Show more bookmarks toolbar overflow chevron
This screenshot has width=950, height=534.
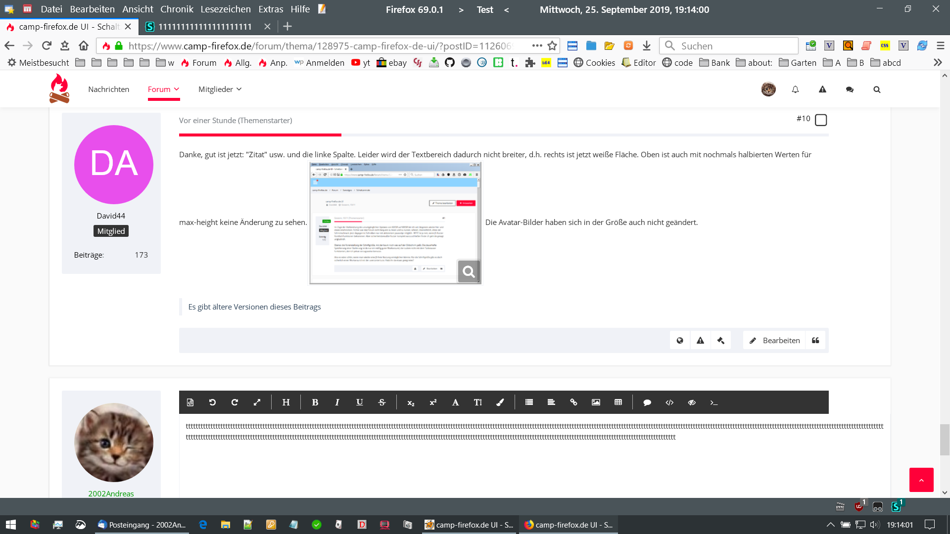pos(937,63)
